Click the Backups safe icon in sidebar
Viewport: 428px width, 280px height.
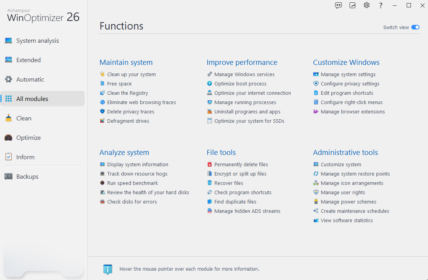(x=9, y=177)
